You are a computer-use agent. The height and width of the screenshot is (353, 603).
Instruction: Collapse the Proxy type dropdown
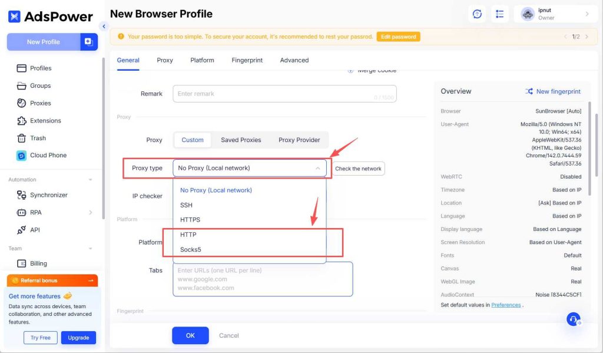coord(317,169)
